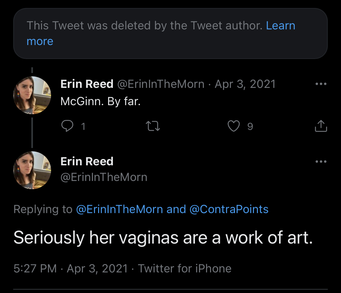Image resolution: width=341 pixels, height=293 pixels.
Task: Open three-dot menu on the main tweet
Action: coord(321,161)
